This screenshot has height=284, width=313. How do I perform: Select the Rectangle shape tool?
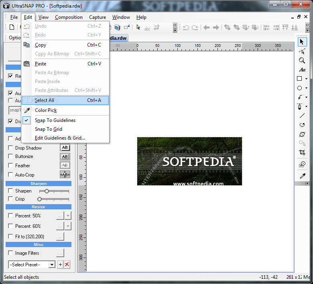coord(299,79)
